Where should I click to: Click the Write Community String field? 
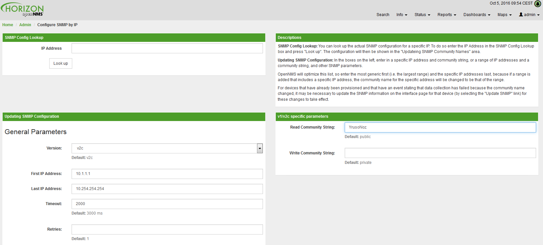click(440, 153)
